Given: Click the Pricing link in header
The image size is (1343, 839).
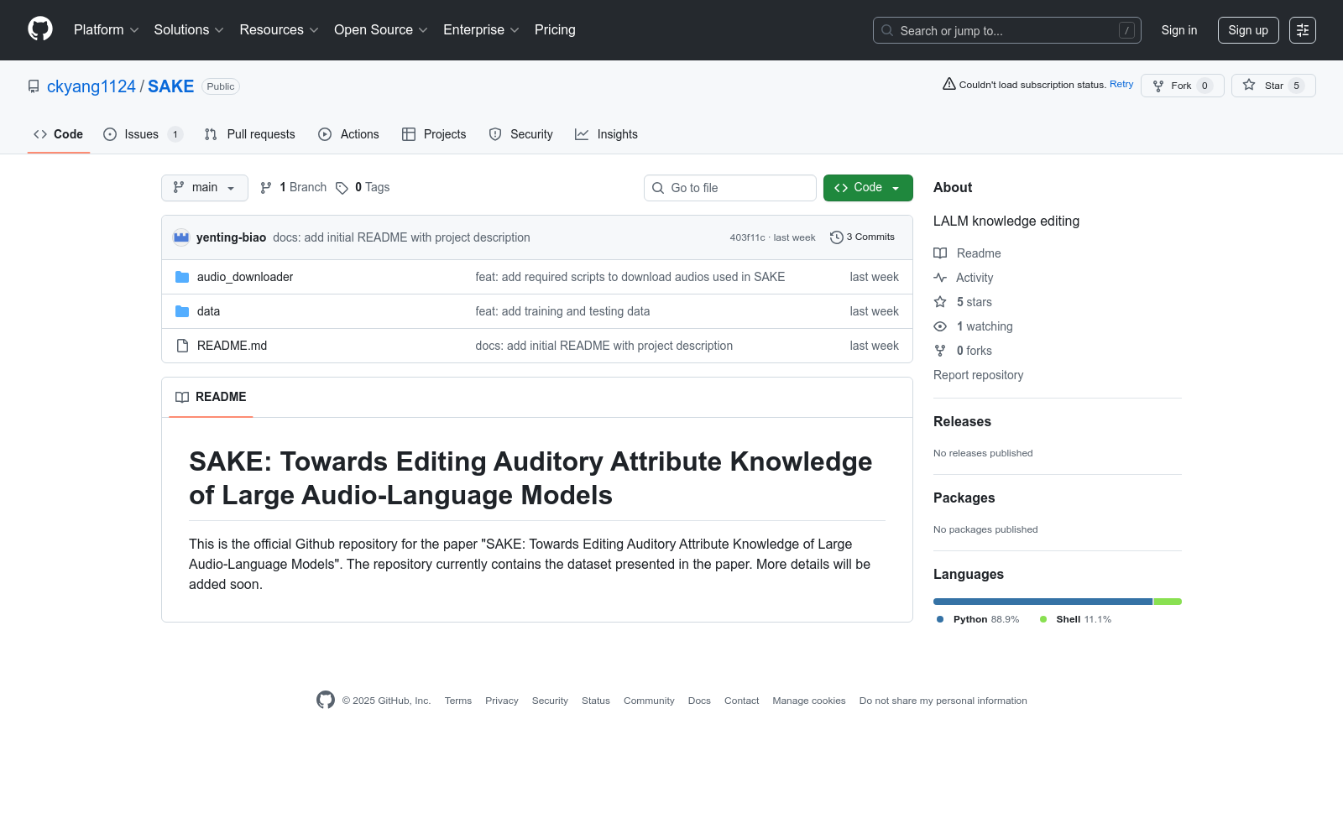Looking at the screenshot, I should click(555, 30).
